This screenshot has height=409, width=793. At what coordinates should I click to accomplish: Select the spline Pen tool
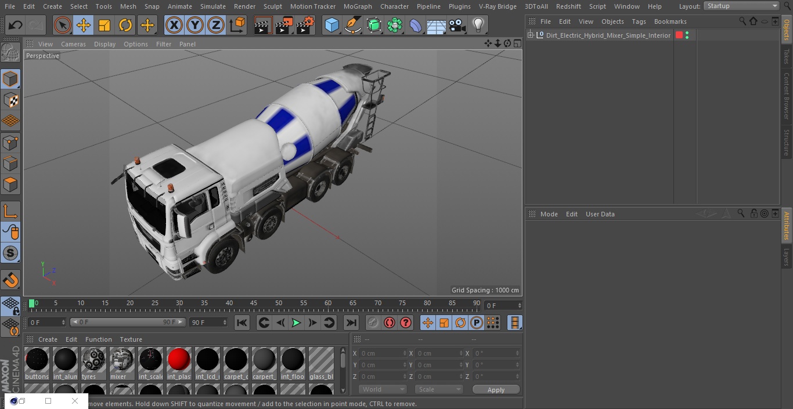[353, 25]
